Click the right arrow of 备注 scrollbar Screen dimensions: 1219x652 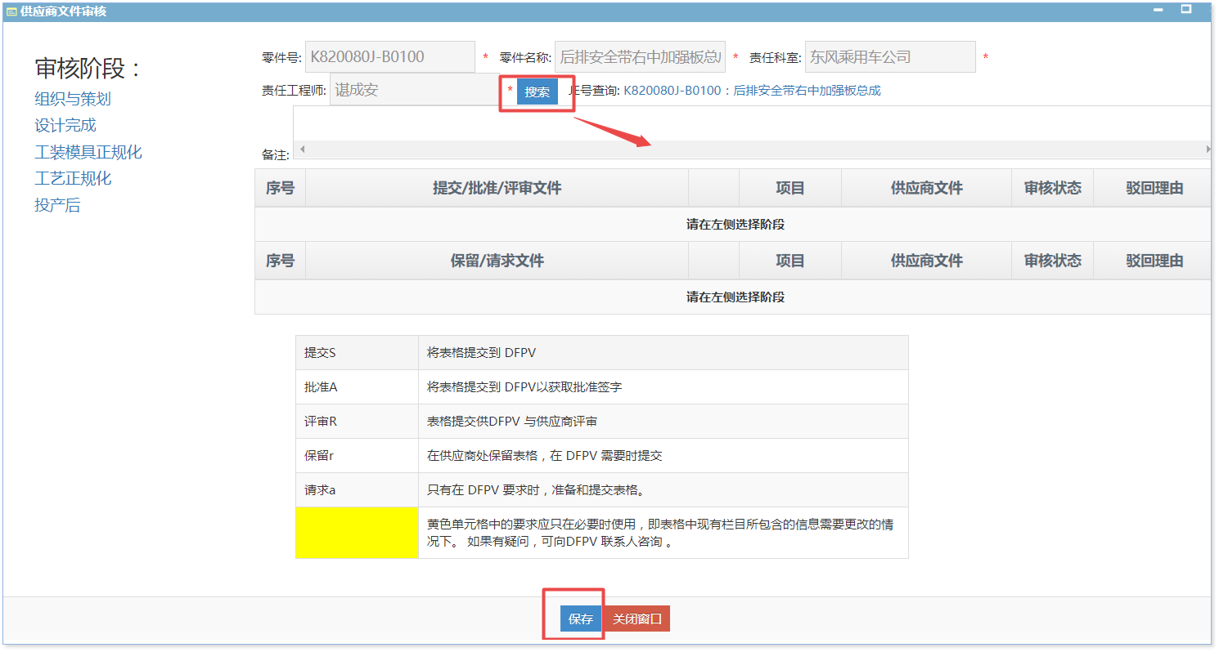tap(1208, 150)
